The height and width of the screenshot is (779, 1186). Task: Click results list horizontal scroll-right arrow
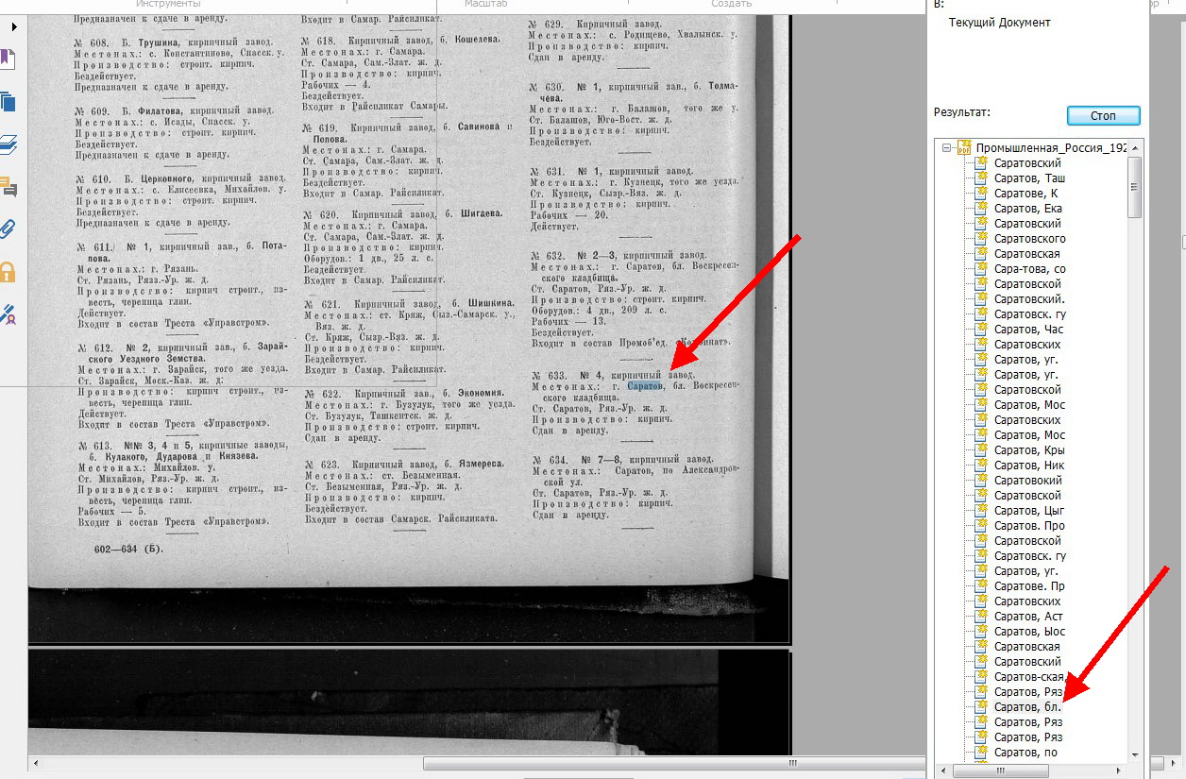pos(1120,771)
